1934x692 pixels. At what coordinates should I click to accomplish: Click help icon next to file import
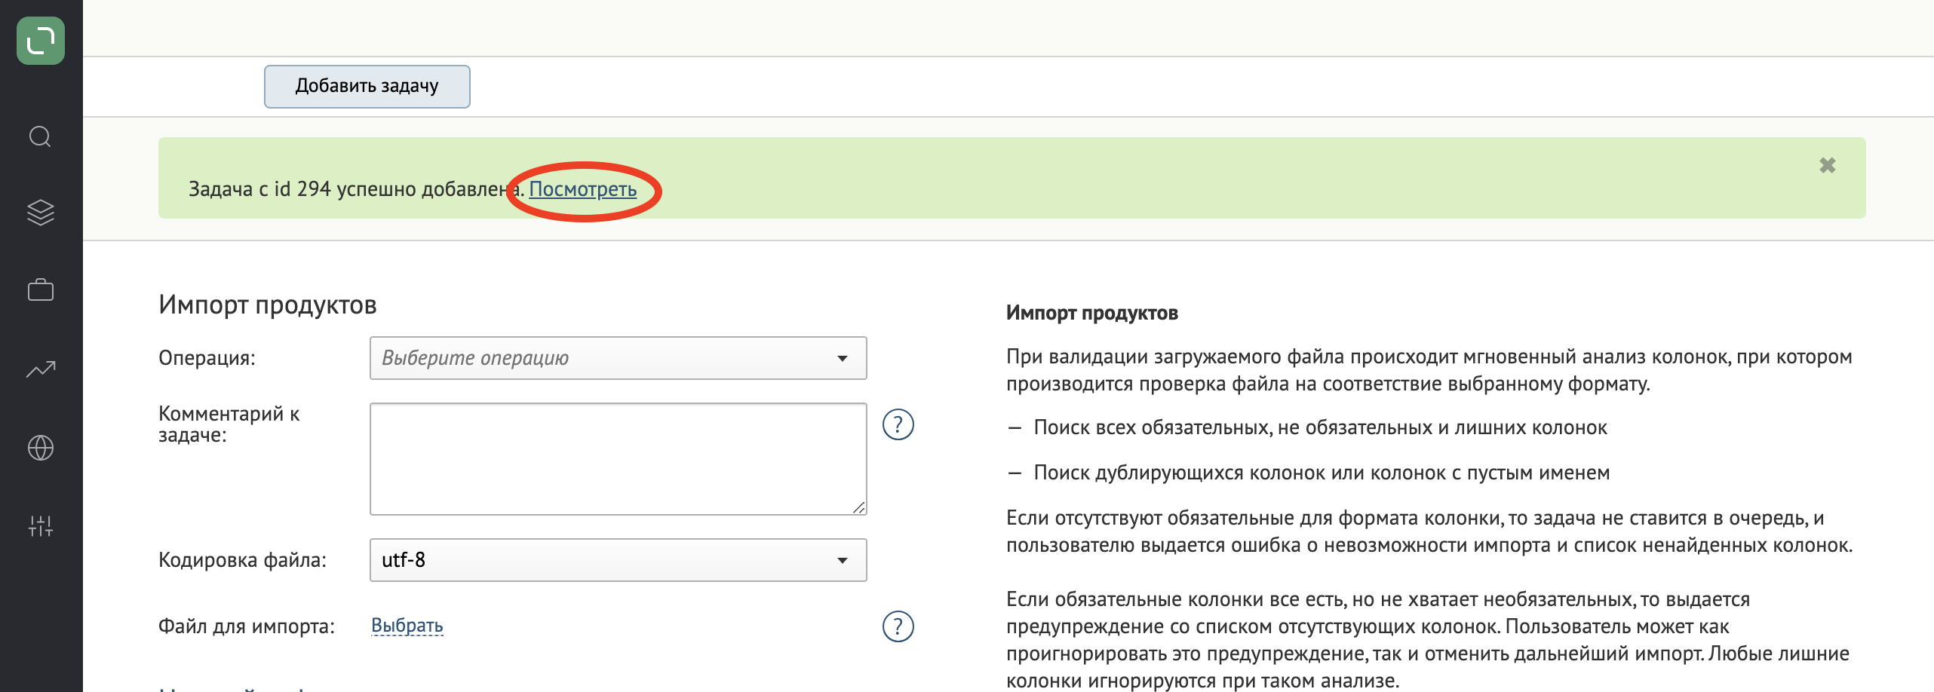898,626
